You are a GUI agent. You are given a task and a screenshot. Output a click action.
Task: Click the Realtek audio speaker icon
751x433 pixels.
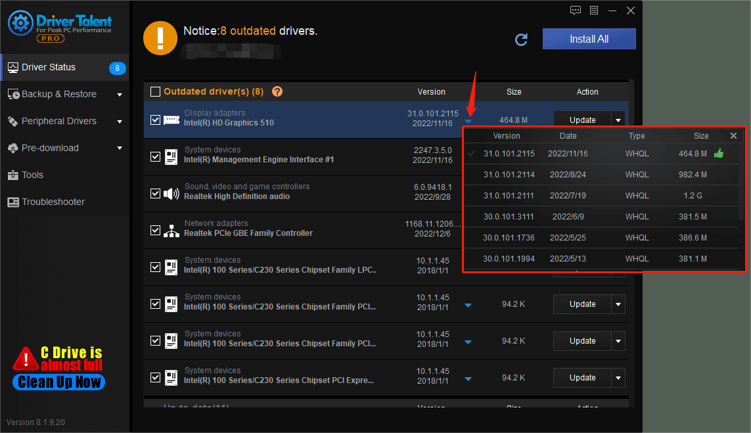[x=171, y=194]
